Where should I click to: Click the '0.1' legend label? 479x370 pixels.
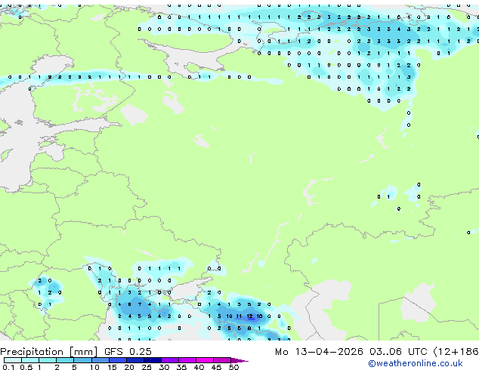coord(8,367)
